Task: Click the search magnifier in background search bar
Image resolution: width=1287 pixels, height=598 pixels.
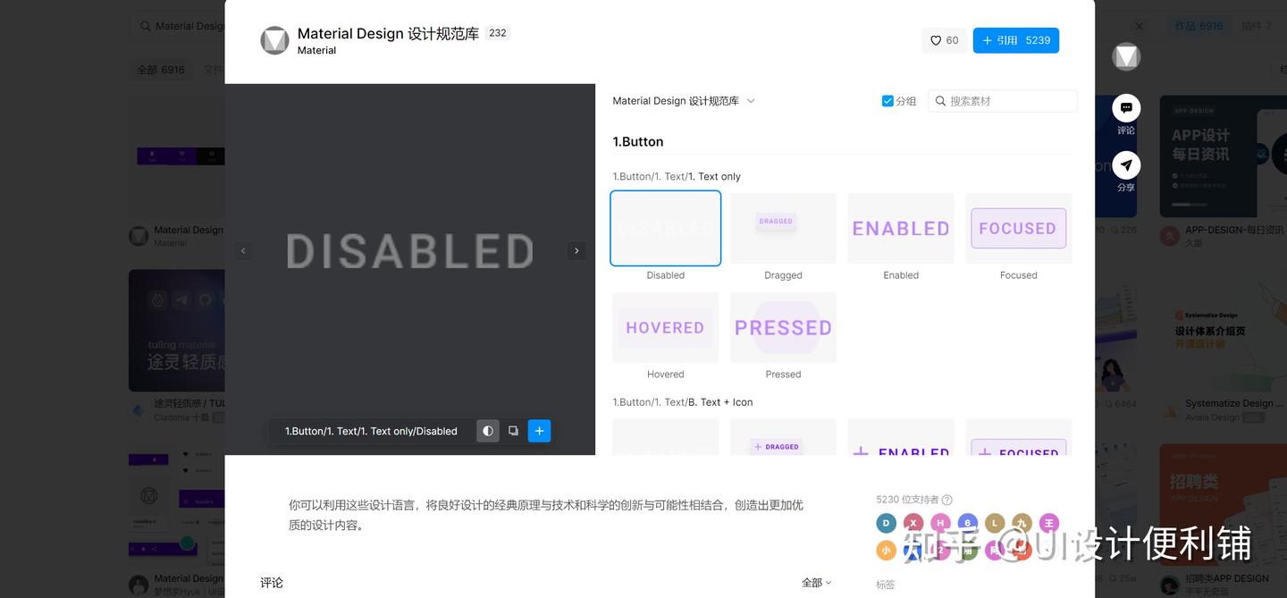Action: click(146, 26)
